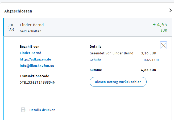
Task: Close the transaction details panel
Action: (x=163, y=45)
